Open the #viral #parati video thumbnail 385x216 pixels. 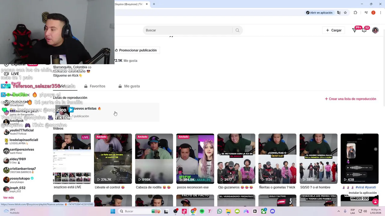[x=359, y=159]
